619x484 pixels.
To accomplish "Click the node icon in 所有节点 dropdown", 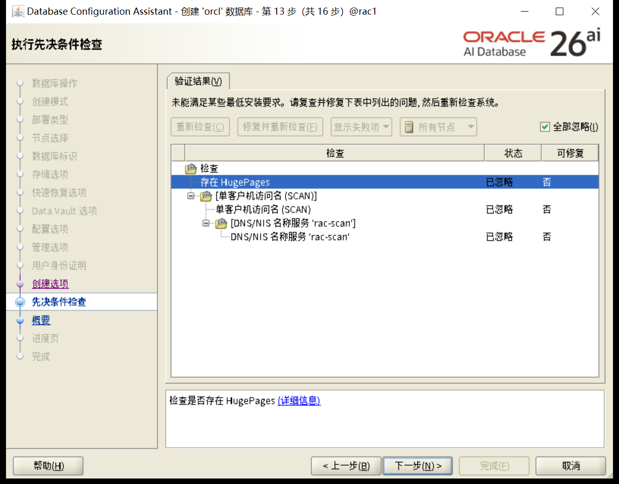I will [x=409, y=127].
